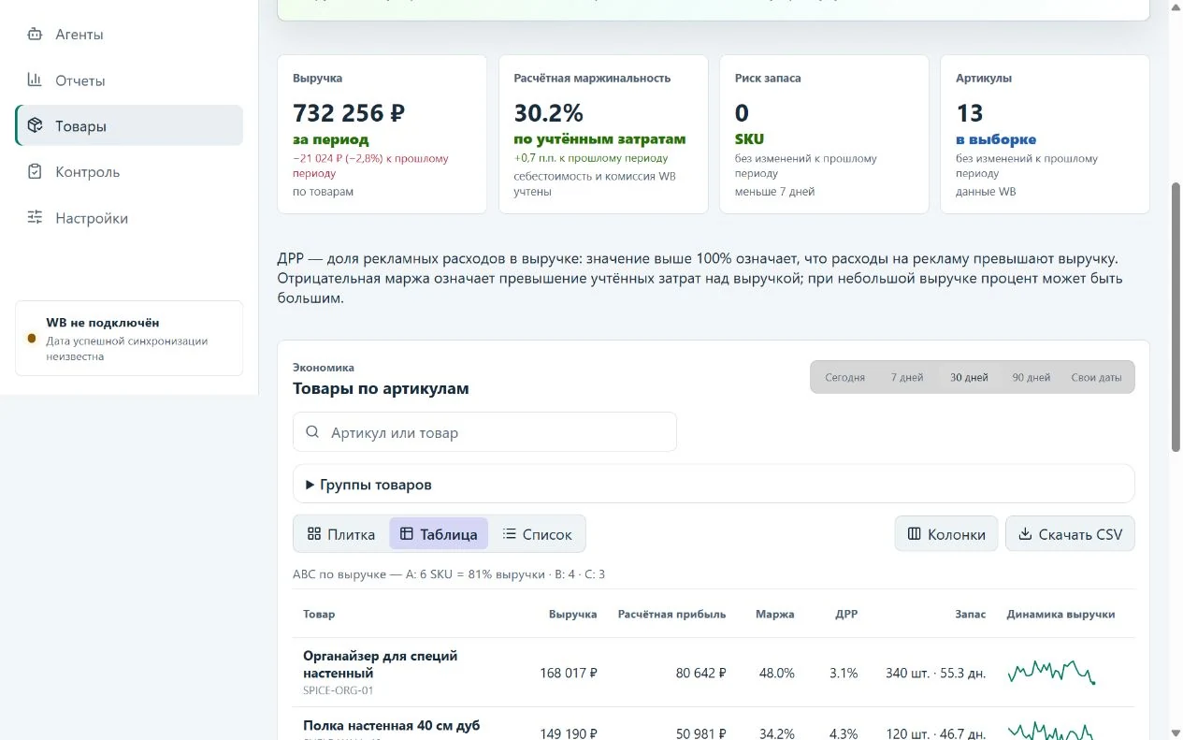
Task: Open the Колонки column selector
Action: point(946,534)
